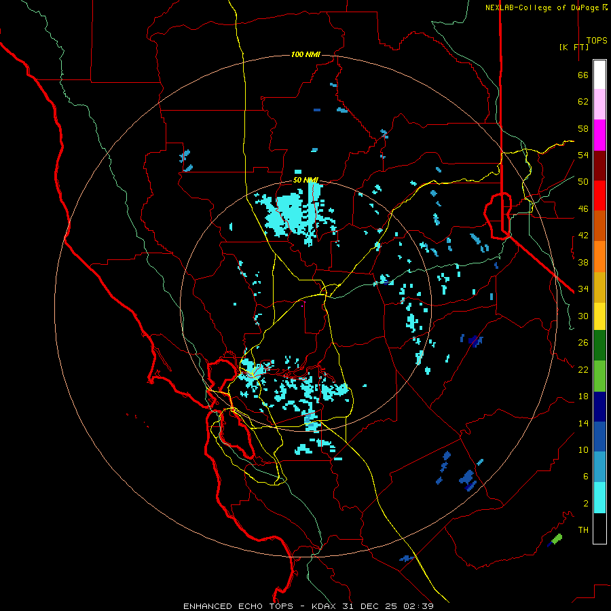
Task: Click the legend value "58"
Action: pyautogui.click(x=583, y=128)
